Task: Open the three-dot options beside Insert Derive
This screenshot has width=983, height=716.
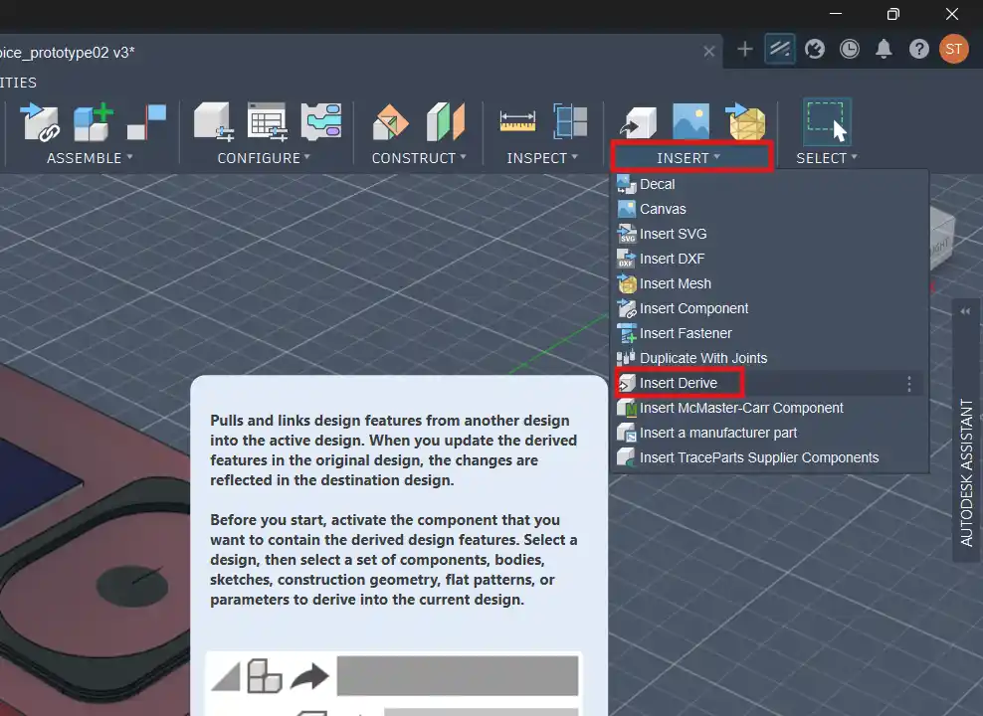Action: (x=909, y=384)
